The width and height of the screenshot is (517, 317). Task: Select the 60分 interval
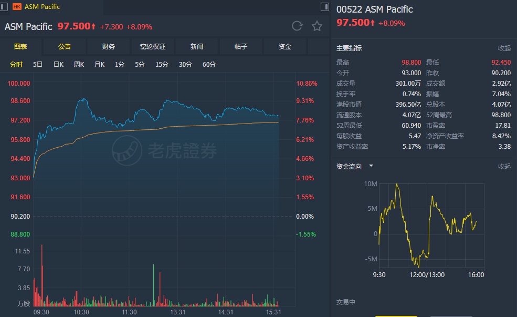pos(209,64)
